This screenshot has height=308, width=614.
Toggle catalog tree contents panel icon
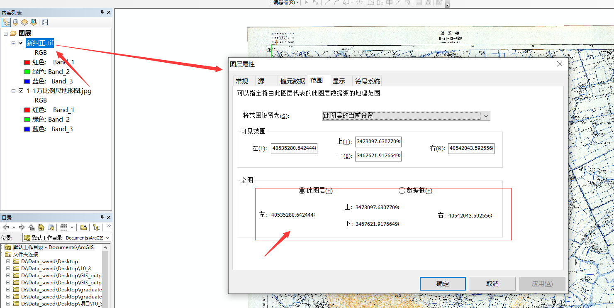[x=96, y=227]
